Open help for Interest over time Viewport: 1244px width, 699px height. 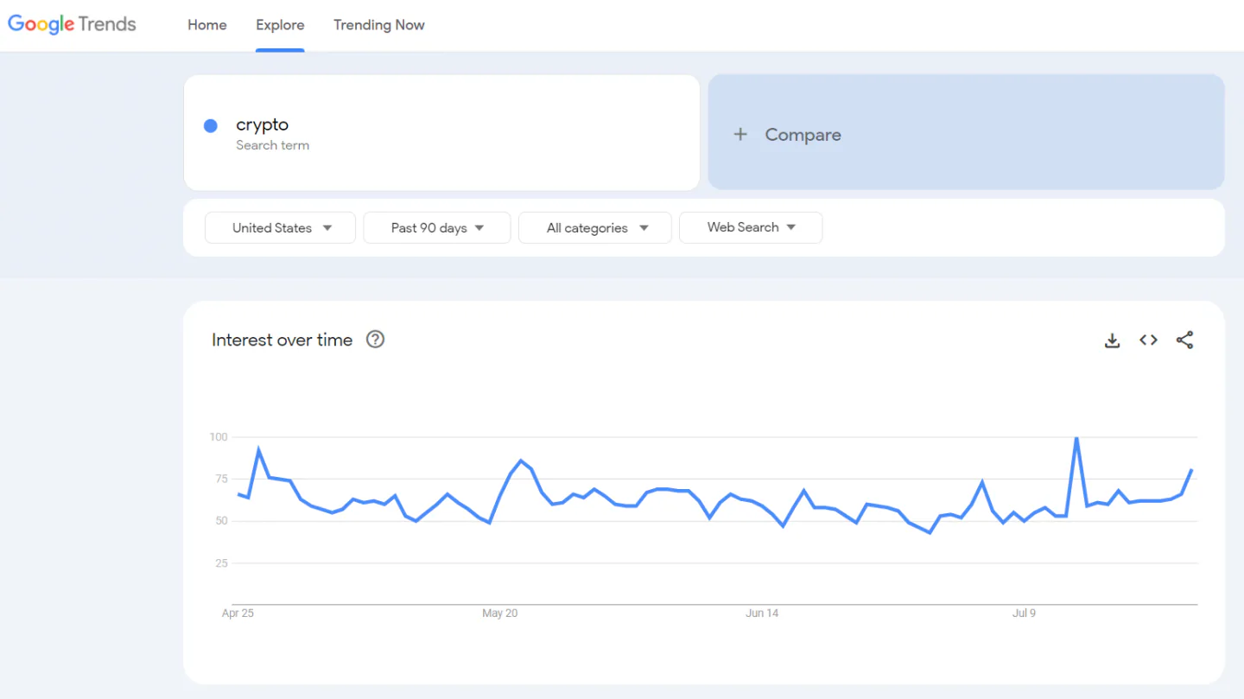(375, 340)
